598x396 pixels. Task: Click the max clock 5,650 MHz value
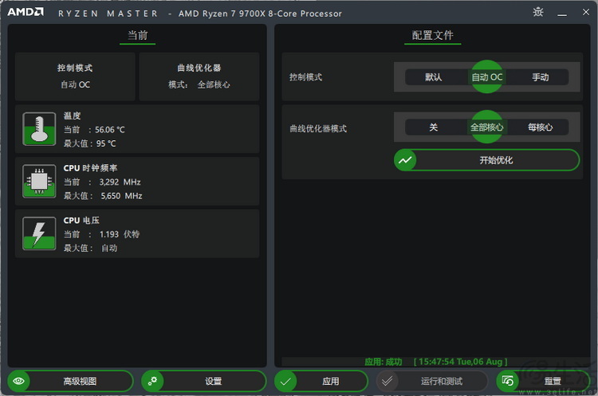[121, 196]
